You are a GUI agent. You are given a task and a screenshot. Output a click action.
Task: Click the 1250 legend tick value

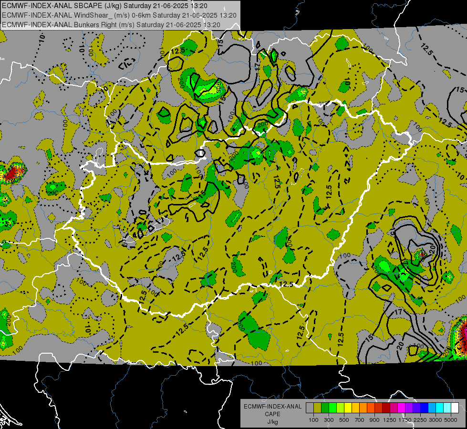390,420
